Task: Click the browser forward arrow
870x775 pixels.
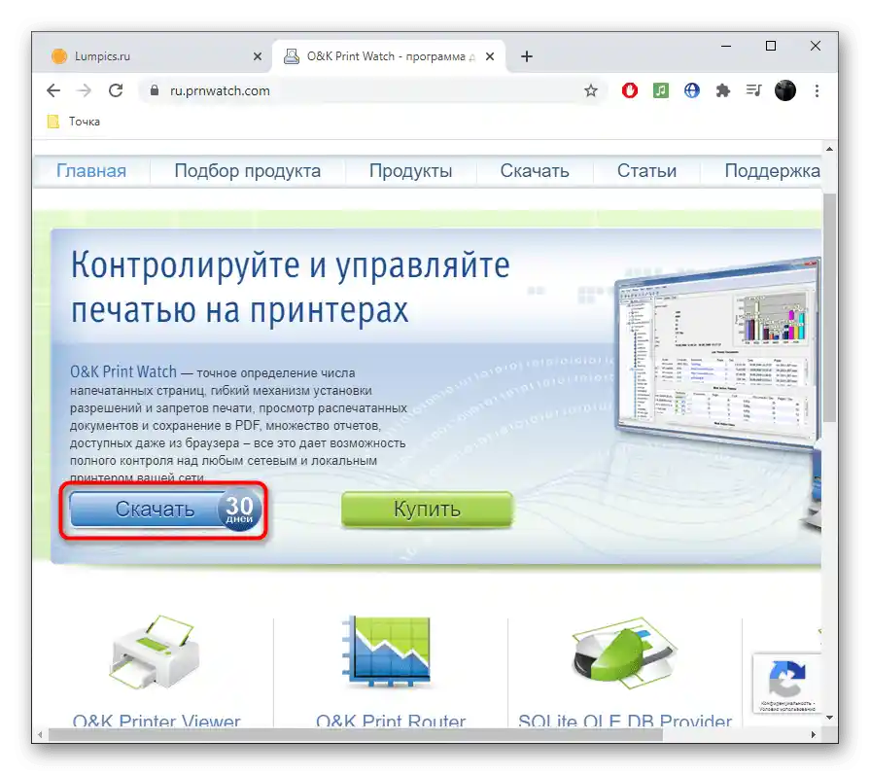Action: pos(85,90)
